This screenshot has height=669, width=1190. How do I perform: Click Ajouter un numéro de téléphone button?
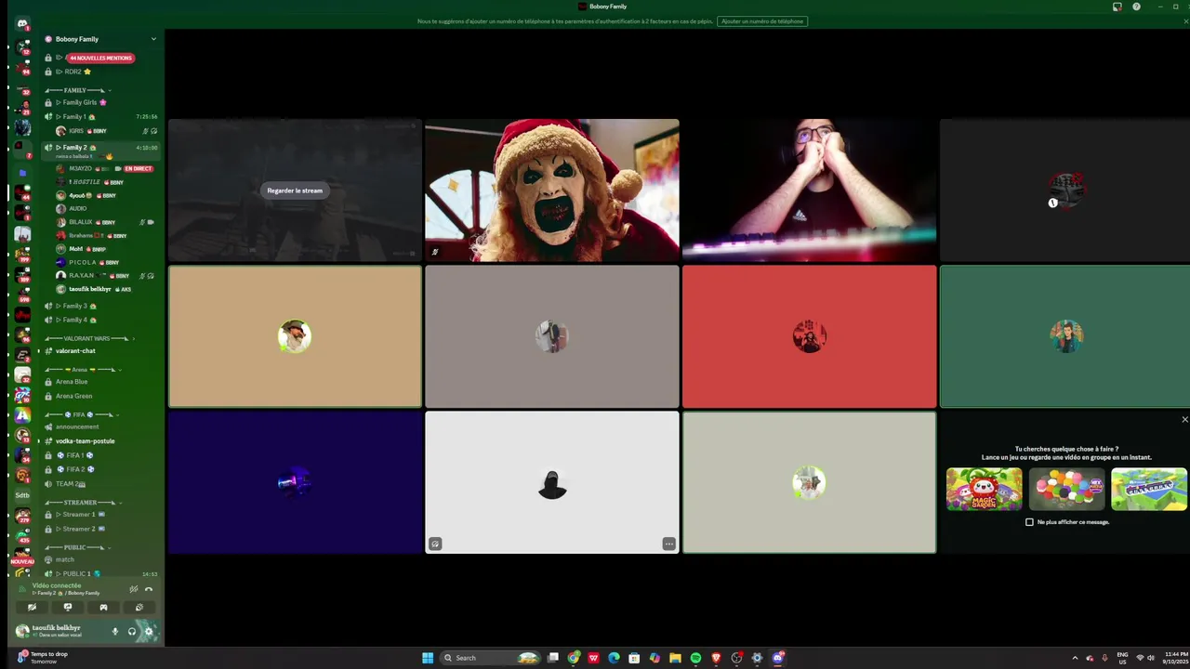(762, 21)
